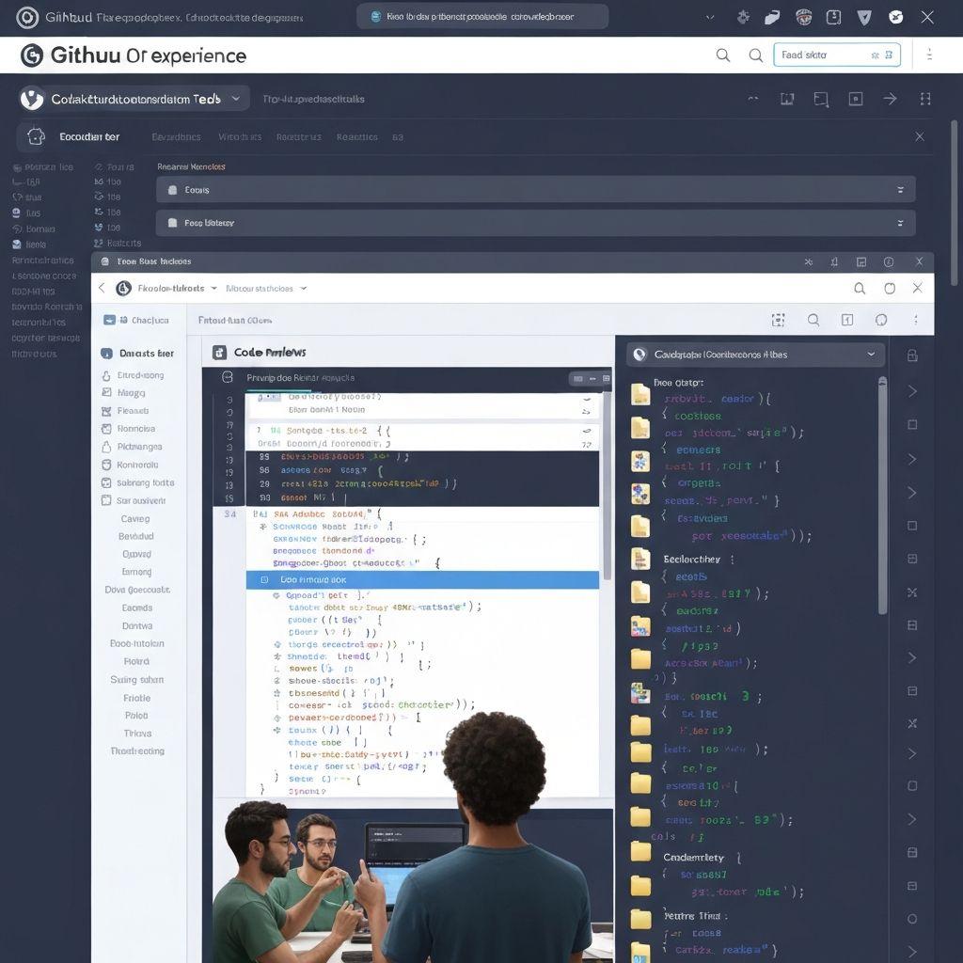The height and width of the screenshot is (963, 963).
Task: Expand the rrbvit folder chevron in the file tree
Action: tap(911, 391)
